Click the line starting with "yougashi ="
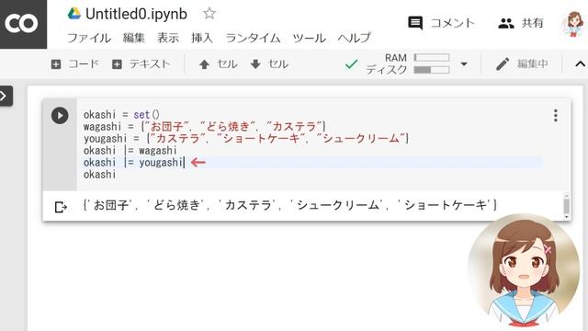Screen dimensions: 588x331 [x=246, y=139]
